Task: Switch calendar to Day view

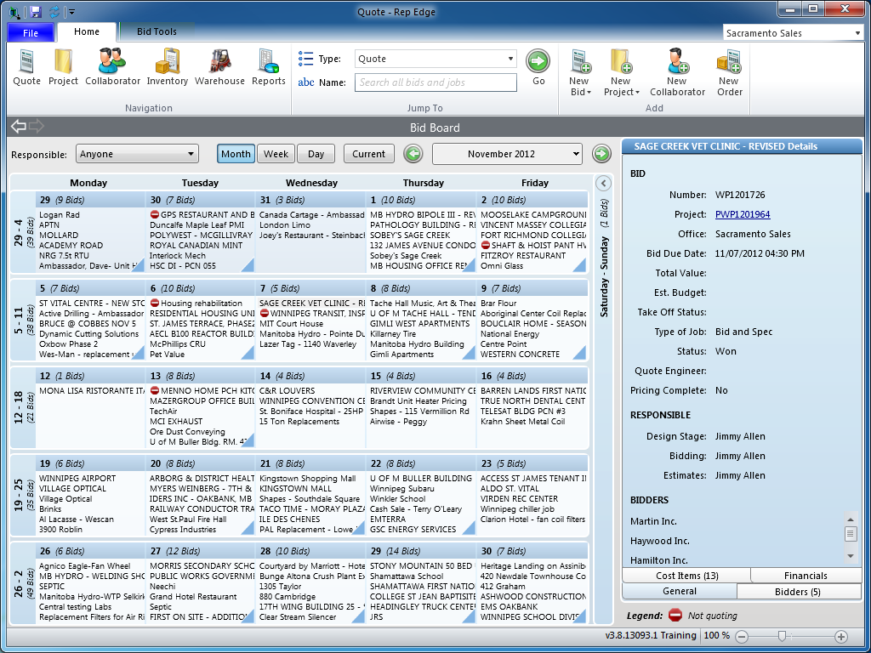Action: (x=316, y=154)
